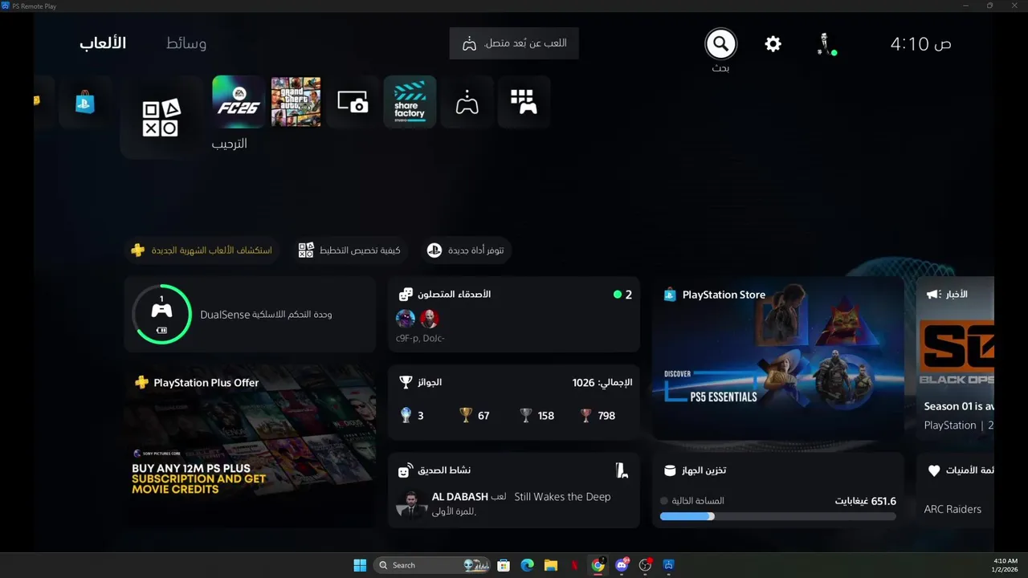
Task: Click the controller battery ring icon
Action: click(161, 314)
